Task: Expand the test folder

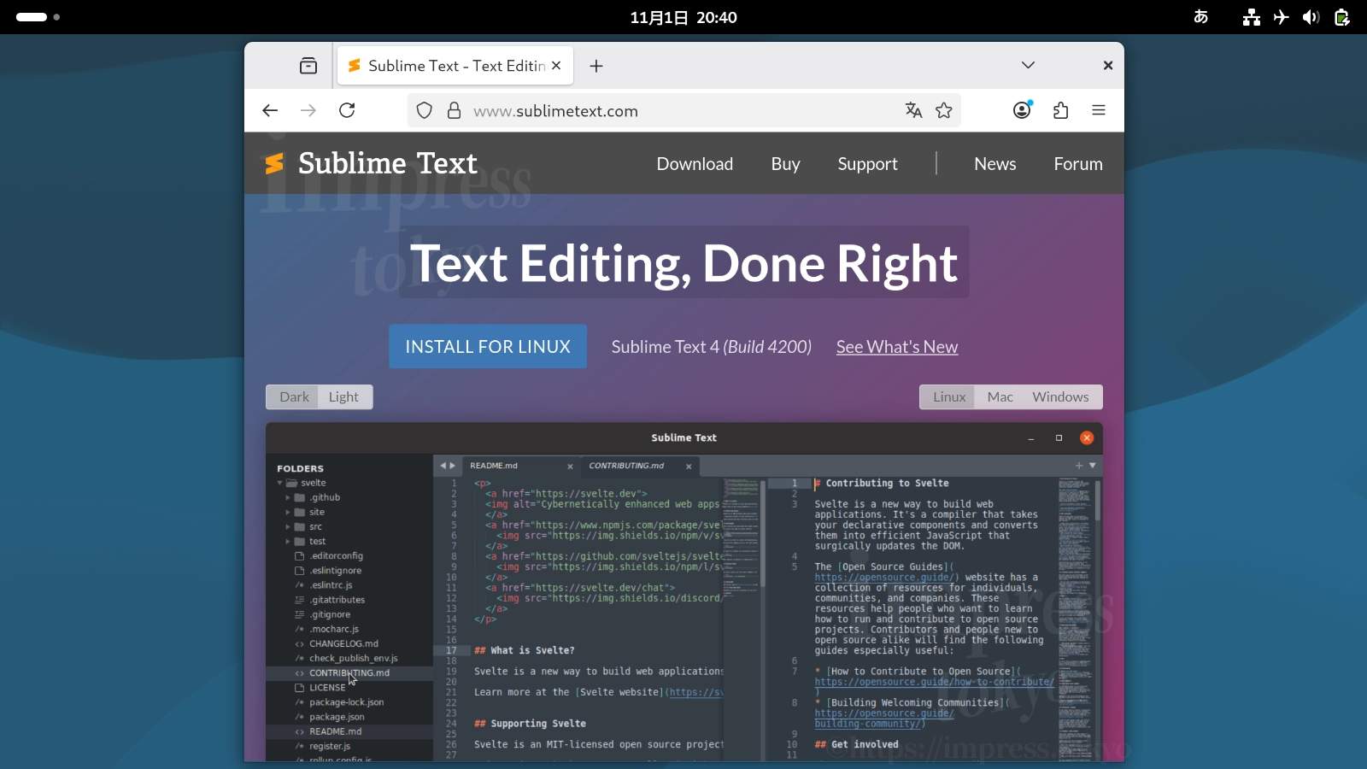Action: click(288, 541)
